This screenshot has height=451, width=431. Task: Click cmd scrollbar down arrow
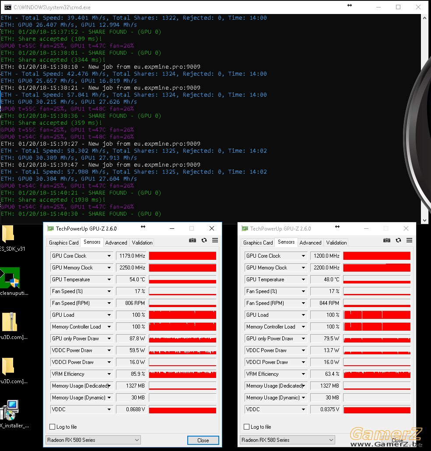(x=425, y=220)
